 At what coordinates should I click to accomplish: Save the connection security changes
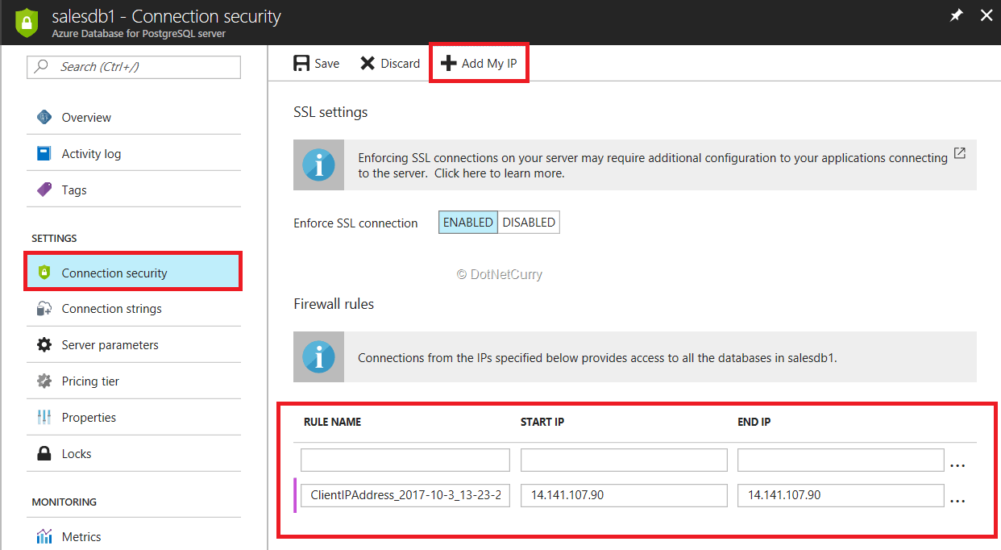pyautogui.click(x=317, y=63)
